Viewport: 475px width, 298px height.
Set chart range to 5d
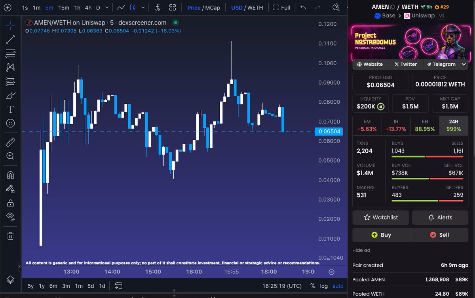click(x=91, y=286)
